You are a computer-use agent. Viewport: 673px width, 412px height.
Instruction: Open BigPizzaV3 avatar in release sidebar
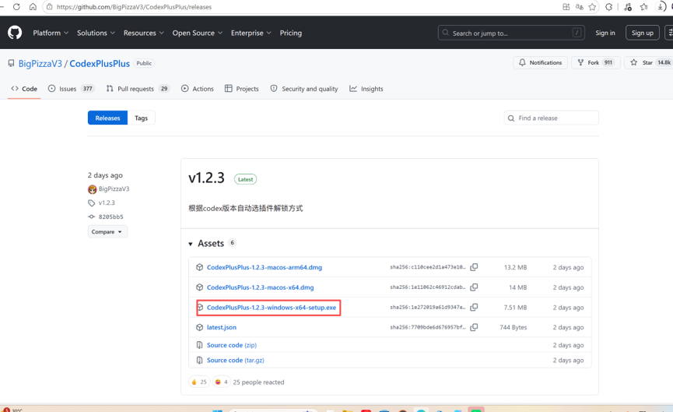(93, 189)
